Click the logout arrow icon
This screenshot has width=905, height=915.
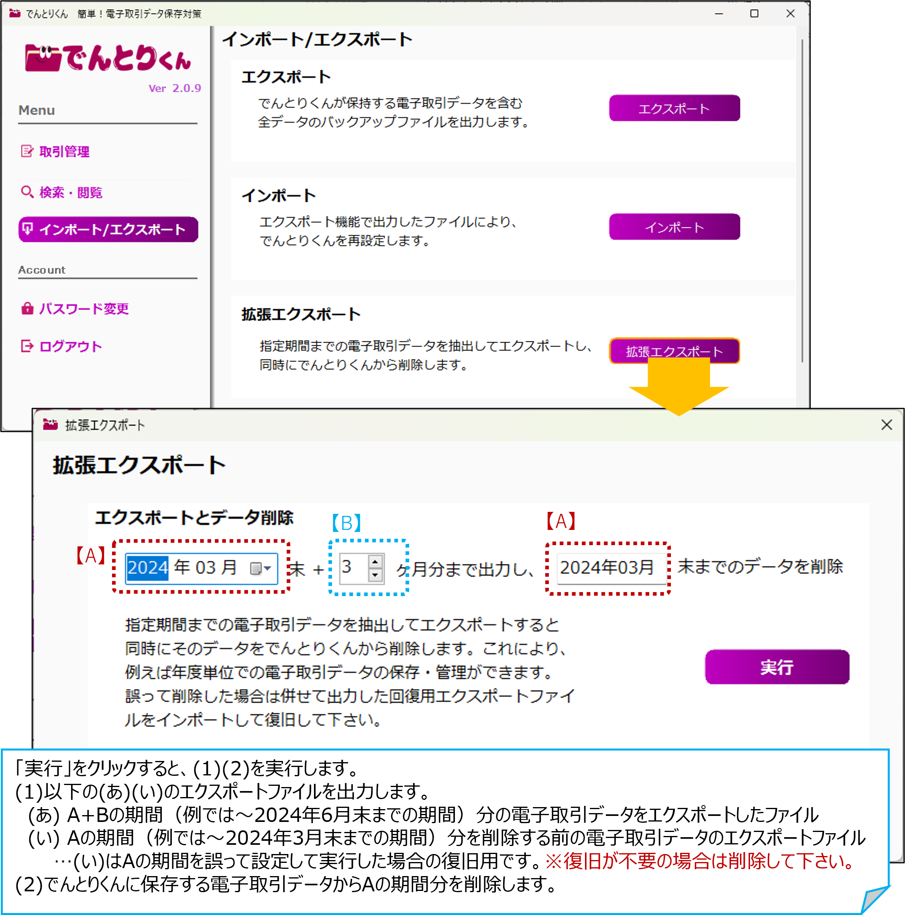pos(27,346)
